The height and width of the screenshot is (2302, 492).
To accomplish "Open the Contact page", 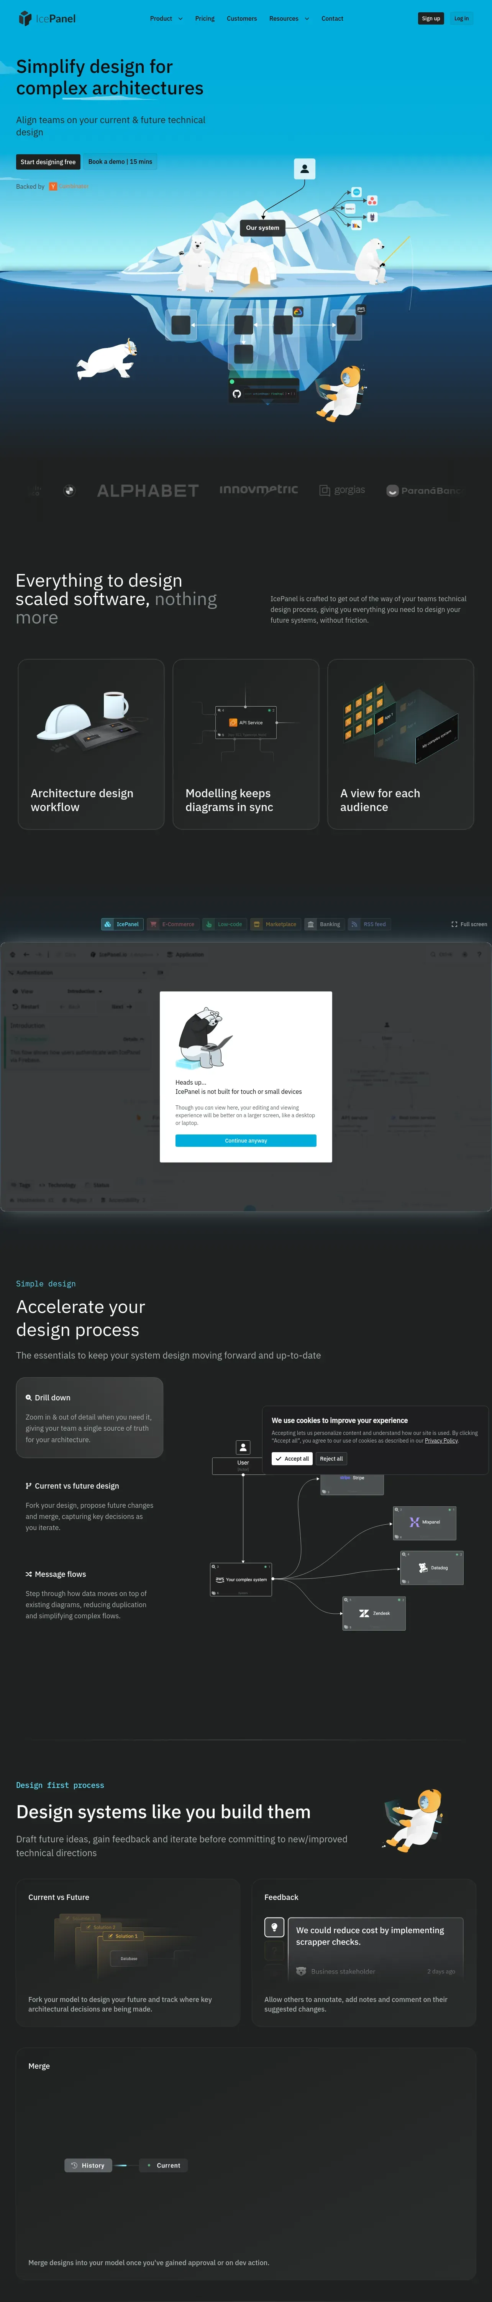I will (x=332, y=19).
